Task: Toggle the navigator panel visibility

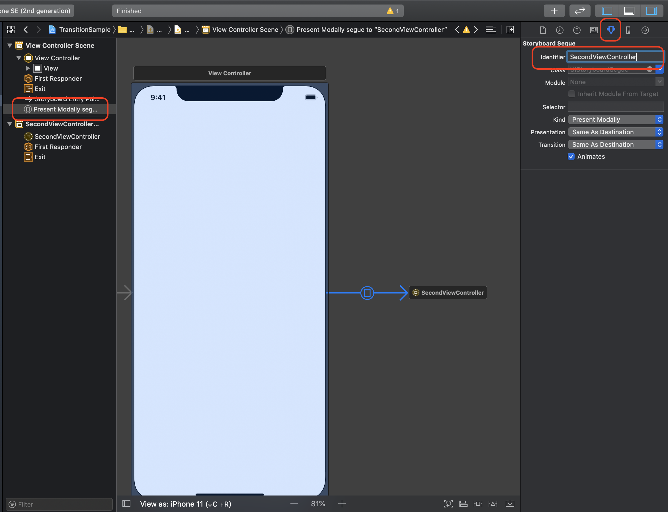Action: (607, 11)
